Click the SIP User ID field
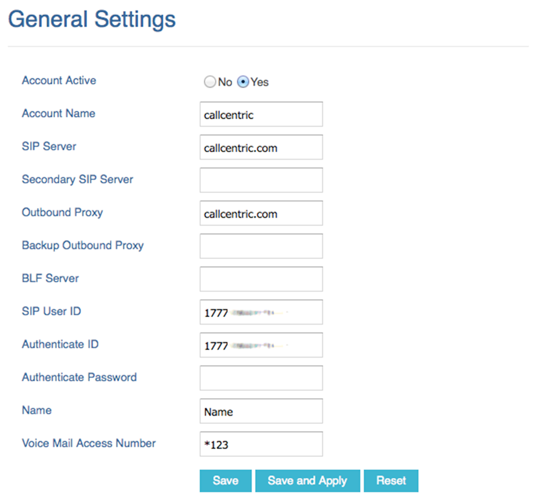This screenshot has height=500, width=534. [261, 312]
